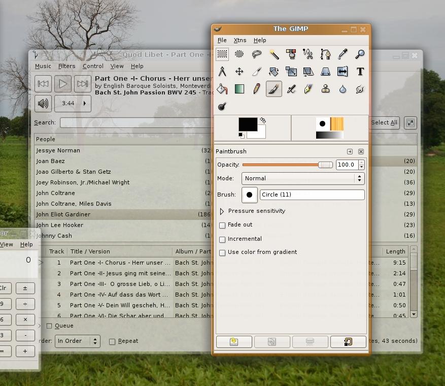Choose the Blend gradient tool
Viewport: 445px width, 386px height.
point(239,89)
